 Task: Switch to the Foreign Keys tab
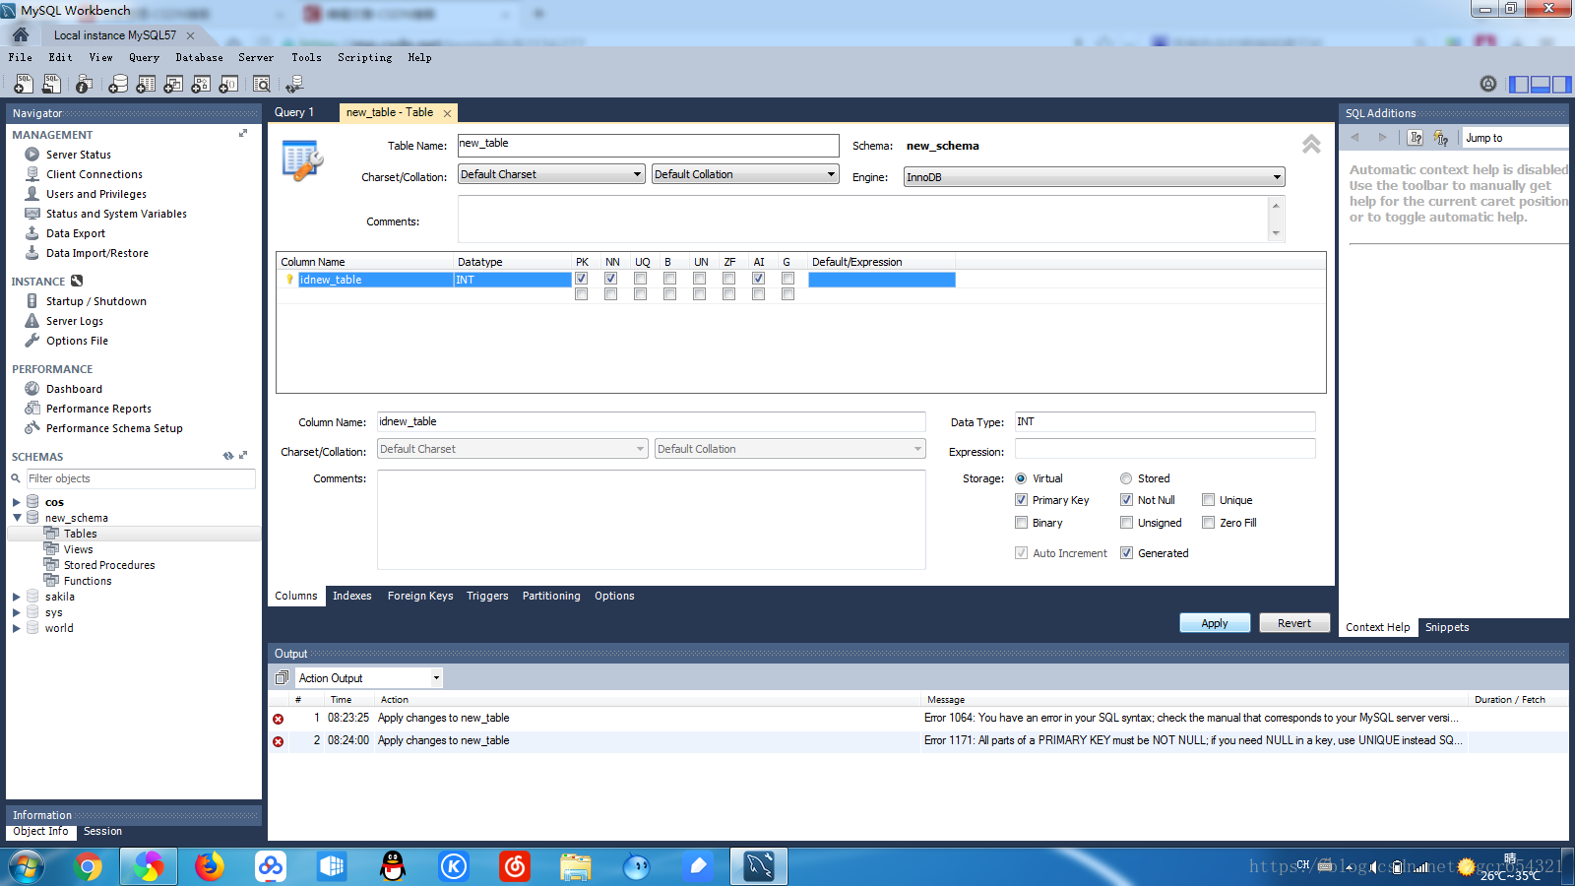tap(420, 596)
